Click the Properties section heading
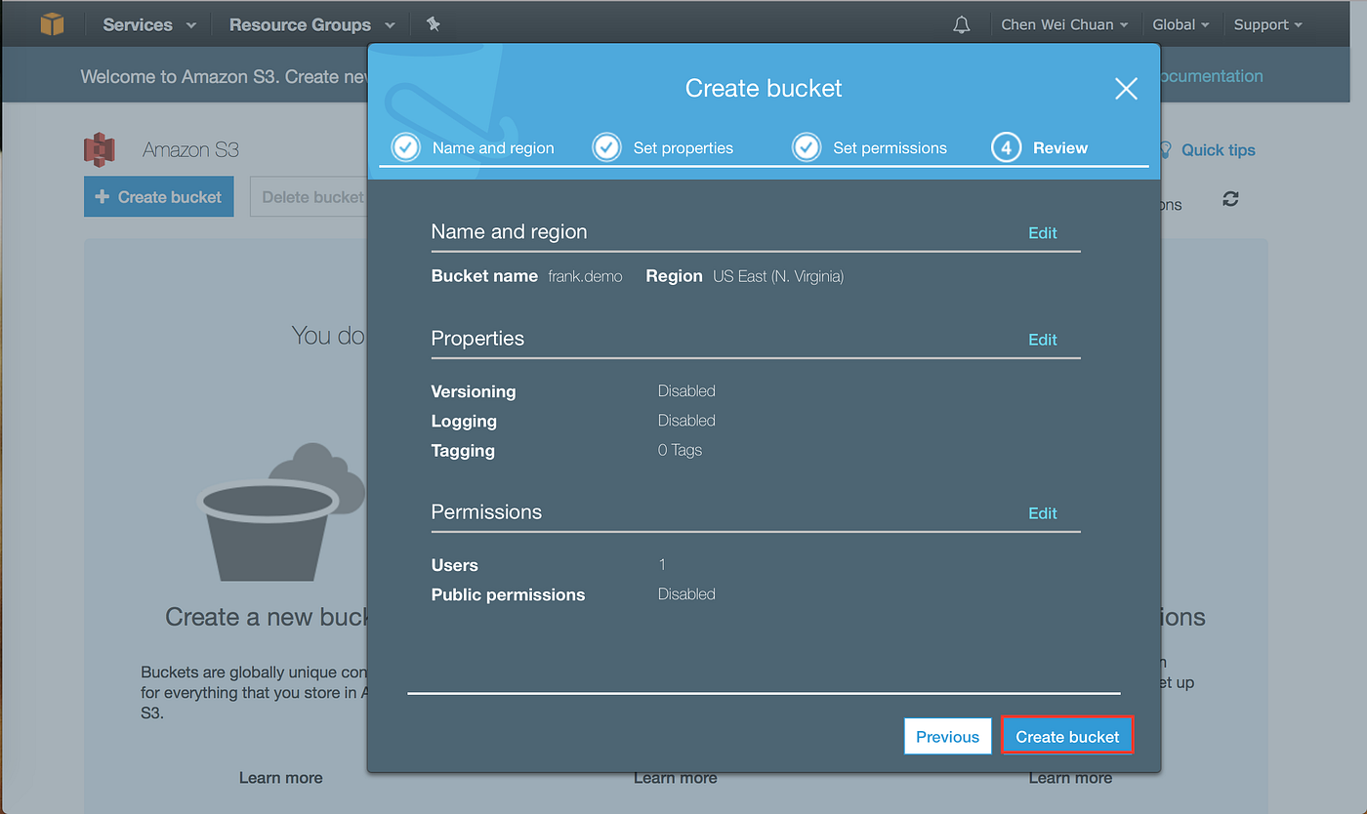This screenshot has width=1367, height=814. (x=477, y=339)
